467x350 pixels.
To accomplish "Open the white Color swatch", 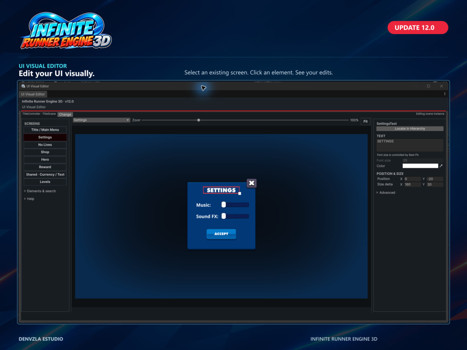I will [x=420, y=166].
